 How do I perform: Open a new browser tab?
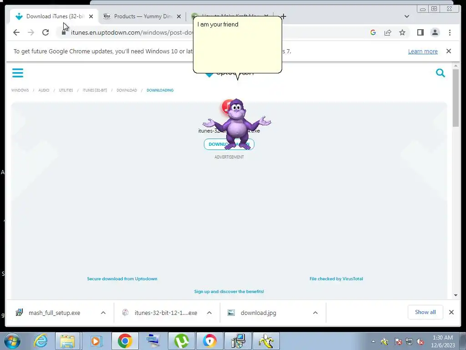(x=284, y=16)
